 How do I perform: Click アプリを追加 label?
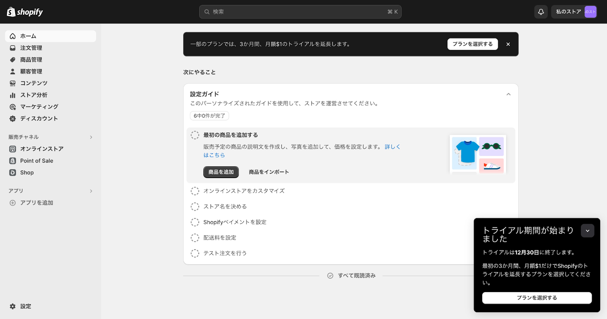[x=36, y=203]
